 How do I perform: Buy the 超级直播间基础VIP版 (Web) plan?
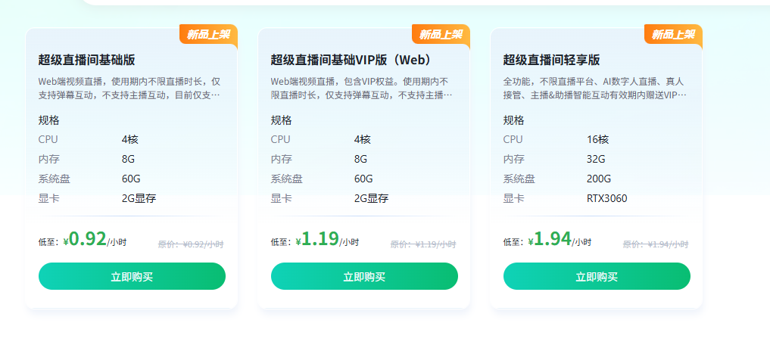coord(364,276)
